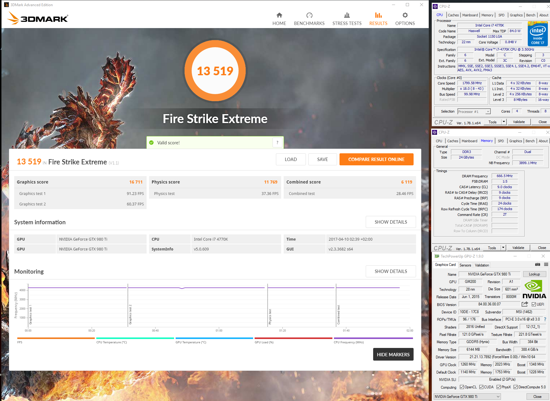The height and width of the screenshot is (401, 550).
Task: Click Tools button in upper CPU-Z
Action: (x=493, y=122)
